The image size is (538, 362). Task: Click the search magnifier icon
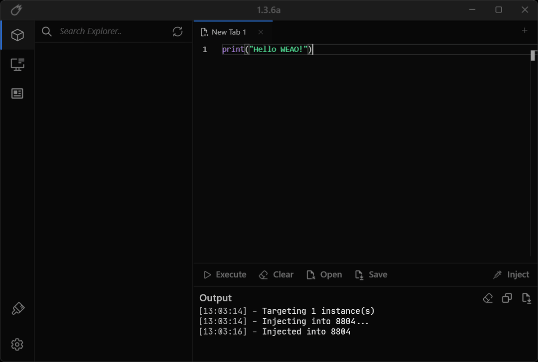47,31
